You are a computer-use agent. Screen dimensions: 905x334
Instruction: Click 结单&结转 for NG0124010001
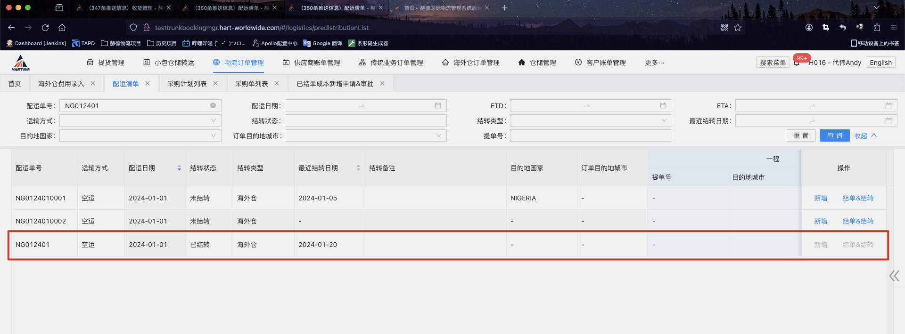pyautogui.click(x=858, y=198)
